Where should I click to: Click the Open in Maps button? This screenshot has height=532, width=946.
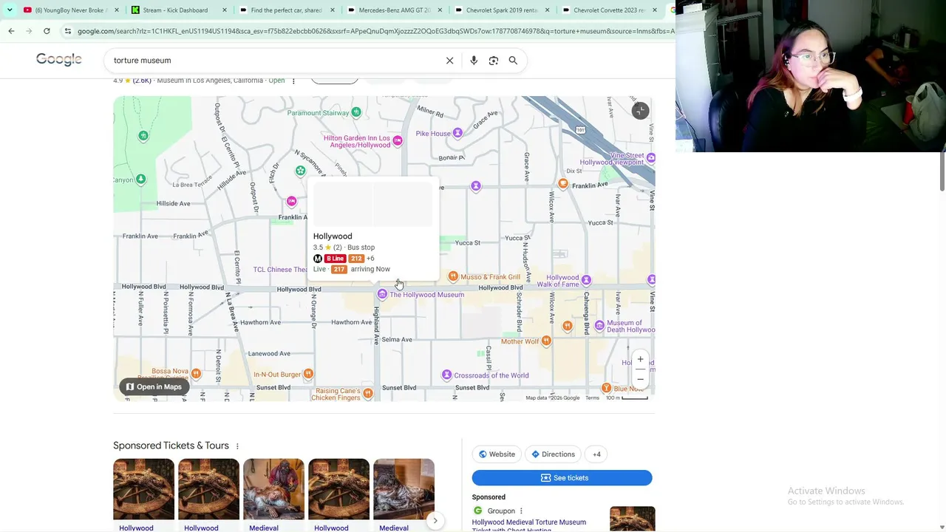pos(153,386)
